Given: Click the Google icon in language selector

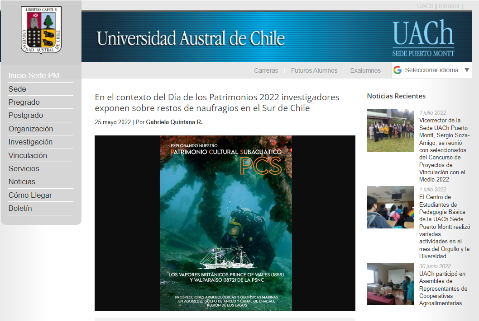Looking at the screenshot, I should coord(398,70).
